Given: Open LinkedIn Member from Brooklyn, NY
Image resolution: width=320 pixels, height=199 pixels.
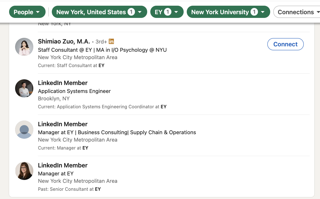Looking at the screenshot, I should (x=63, y=83).
